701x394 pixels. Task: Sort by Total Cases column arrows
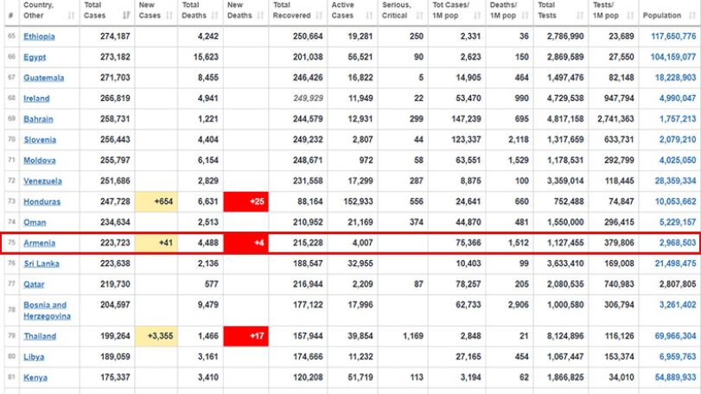click(x=126, y=16)
